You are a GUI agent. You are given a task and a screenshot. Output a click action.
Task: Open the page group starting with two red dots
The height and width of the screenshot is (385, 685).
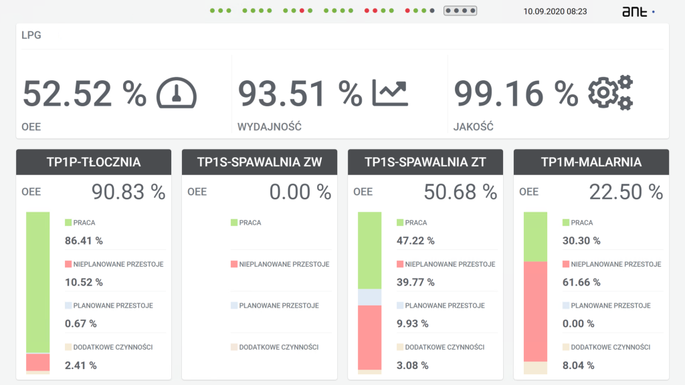[x=379, y=11]
